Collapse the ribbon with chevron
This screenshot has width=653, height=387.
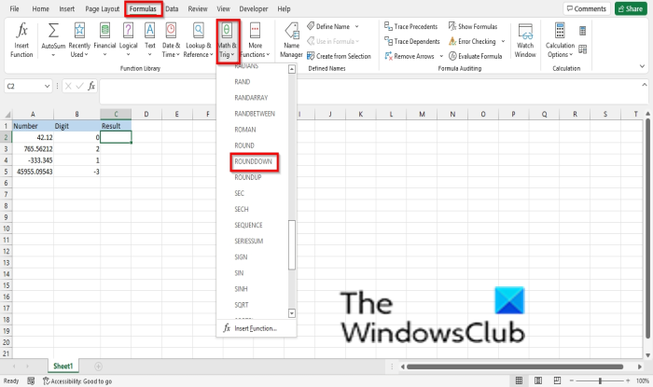pos(642,66)
